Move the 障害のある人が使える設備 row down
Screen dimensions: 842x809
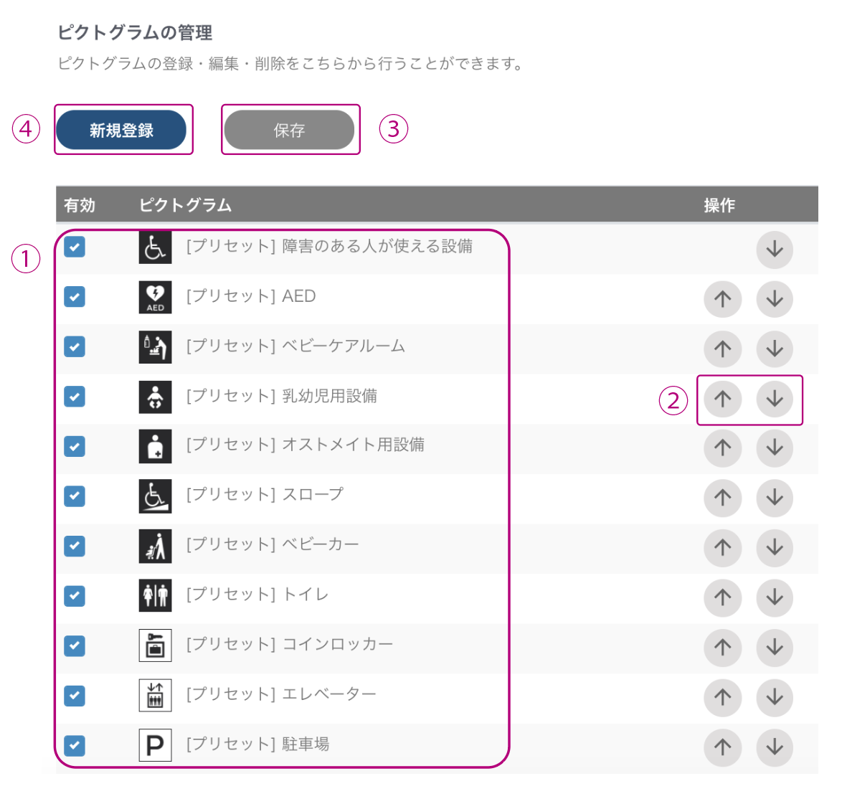[775, 250]
